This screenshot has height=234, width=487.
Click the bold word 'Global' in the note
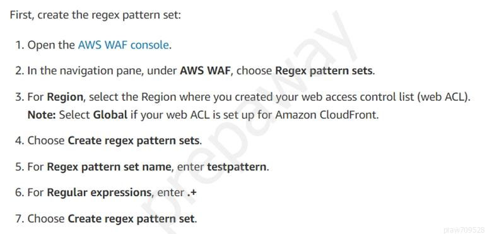click(110, 115)
